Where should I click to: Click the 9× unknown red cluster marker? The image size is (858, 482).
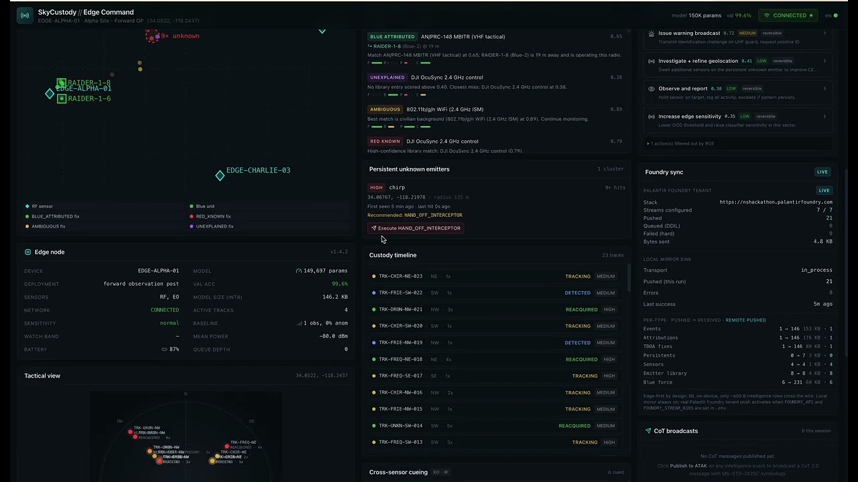[x=152, y=36]
